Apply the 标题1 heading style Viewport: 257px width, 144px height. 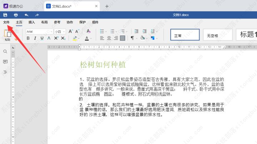(x=247, y=35)
